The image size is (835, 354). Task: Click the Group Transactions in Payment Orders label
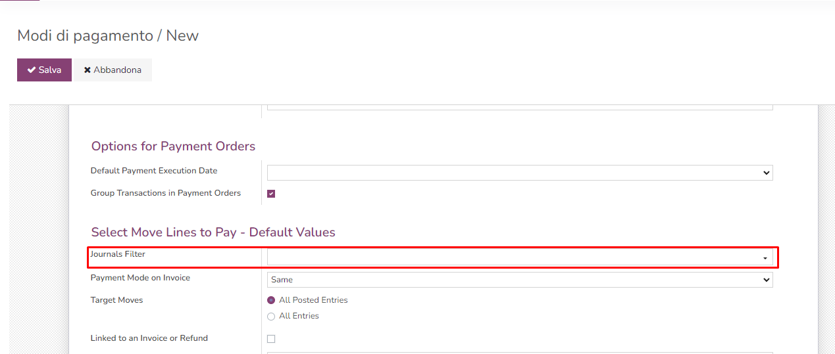166,193
